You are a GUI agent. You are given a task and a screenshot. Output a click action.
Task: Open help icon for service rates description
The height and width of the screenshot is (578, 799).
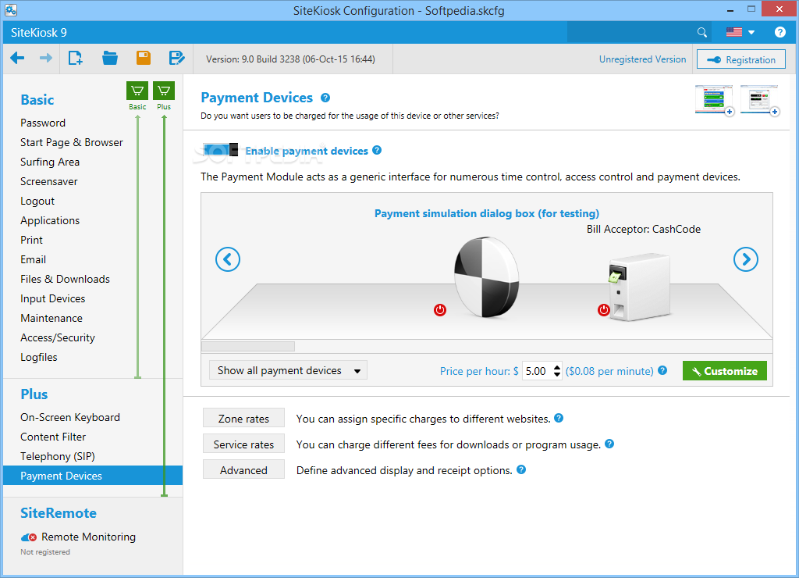pos(609,444)
